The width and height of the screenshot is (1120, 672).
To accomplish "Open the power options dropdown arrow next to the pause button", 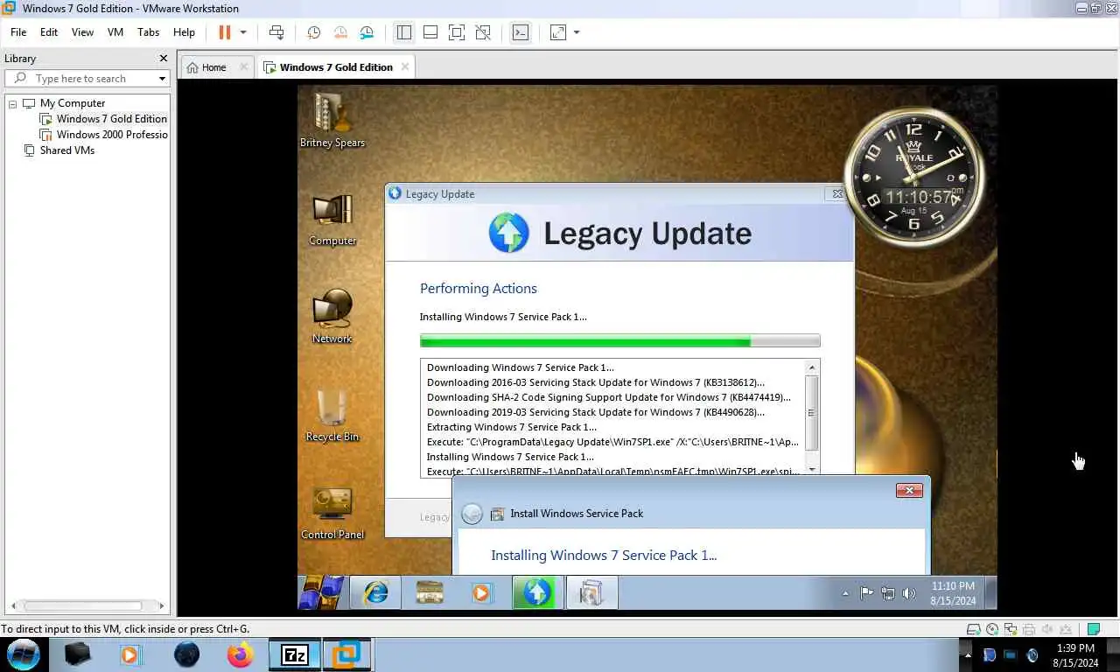I will click(243, 32).
